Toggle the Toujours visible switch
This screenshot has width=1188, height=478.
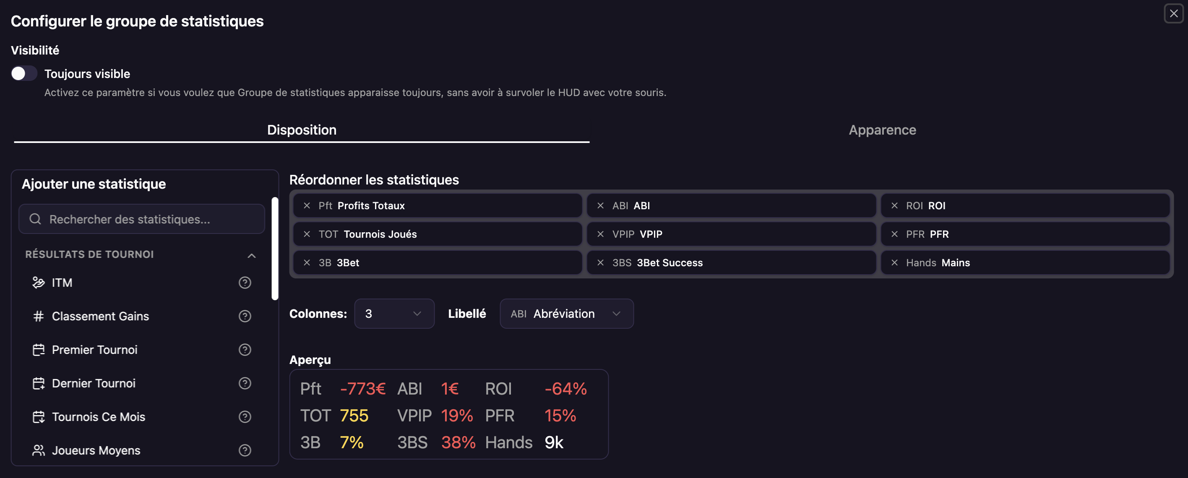(x=24, y=73)
